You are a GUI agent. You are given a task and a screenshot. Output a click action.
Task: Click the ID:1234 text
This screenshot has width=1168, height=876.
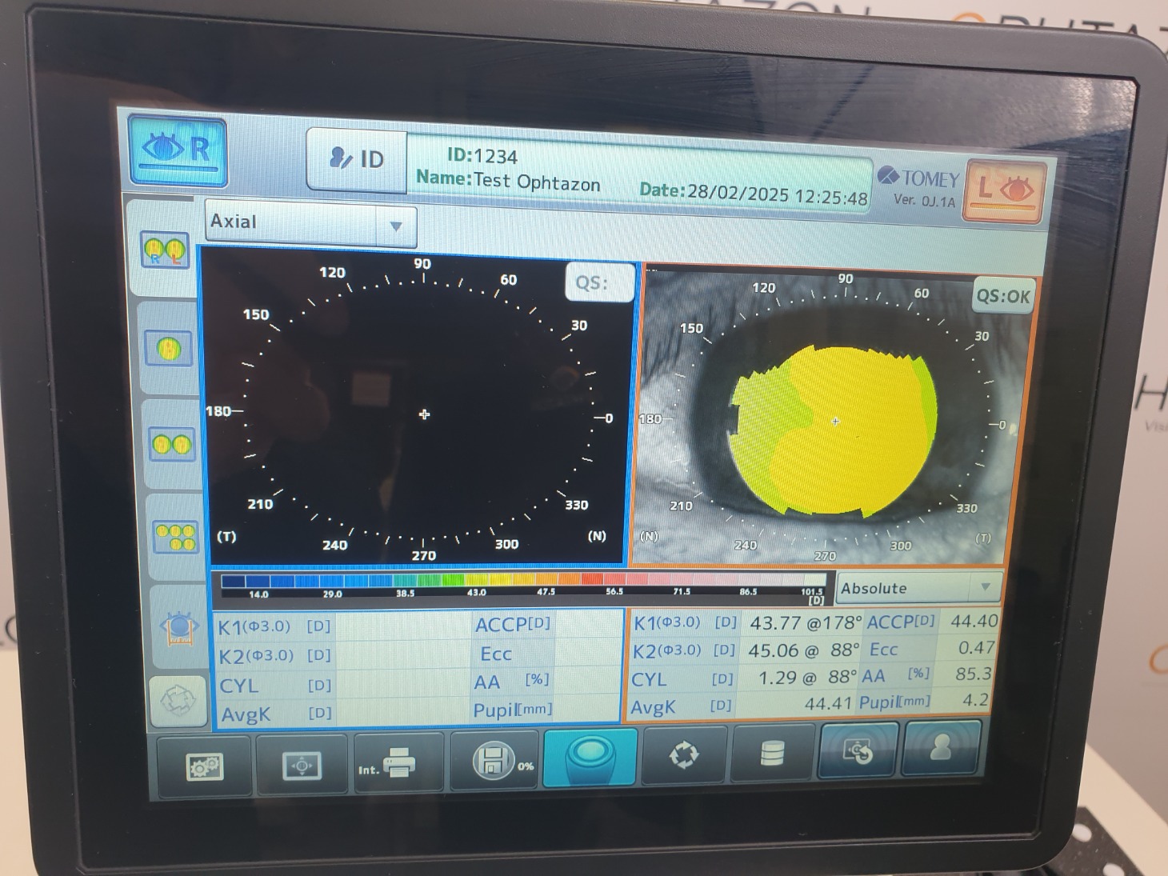click(x=482, y=155)
